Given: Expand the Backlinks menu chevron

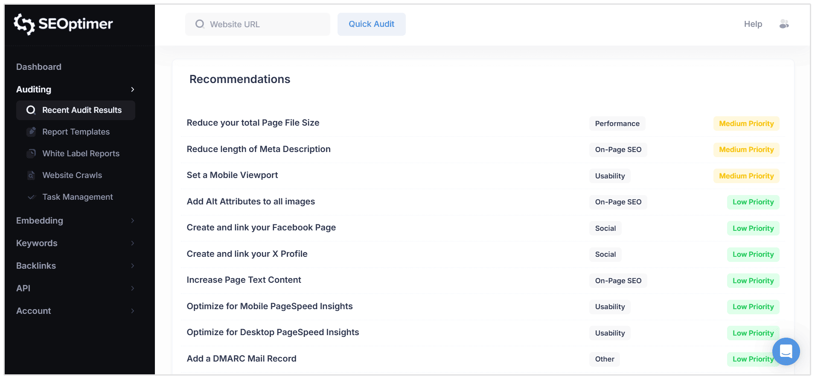Looking at the screenshot, I should (x=133, y=266).
